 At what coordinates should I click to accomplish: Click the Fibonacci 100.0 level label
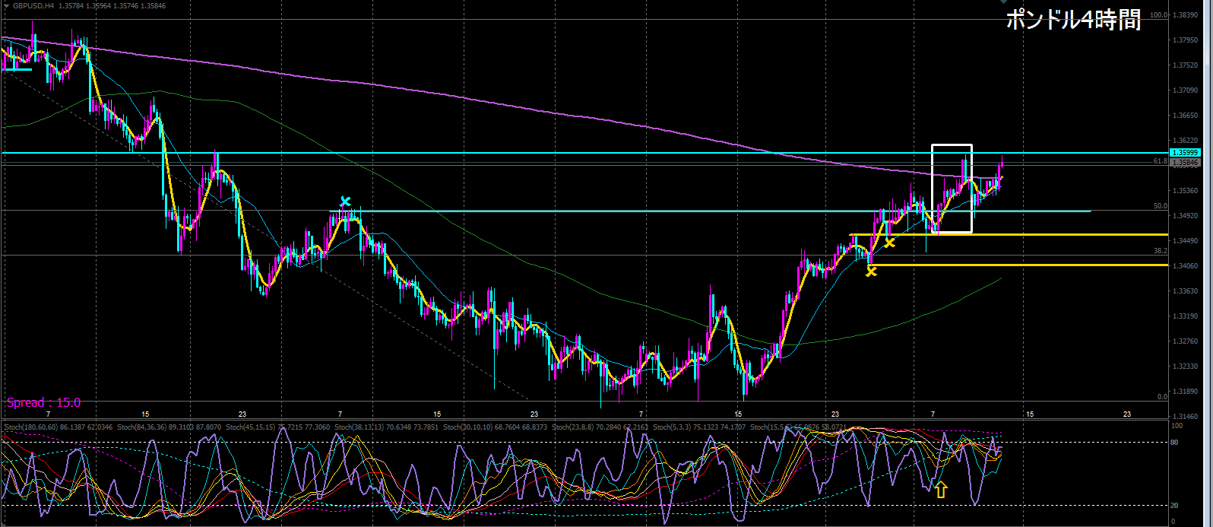click(x=1159, y=15)
